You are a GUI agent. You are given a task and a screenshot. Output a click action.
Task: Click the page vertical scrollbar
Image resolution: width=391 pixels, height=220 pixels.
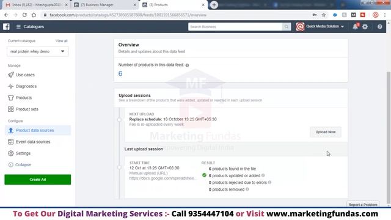389,137
